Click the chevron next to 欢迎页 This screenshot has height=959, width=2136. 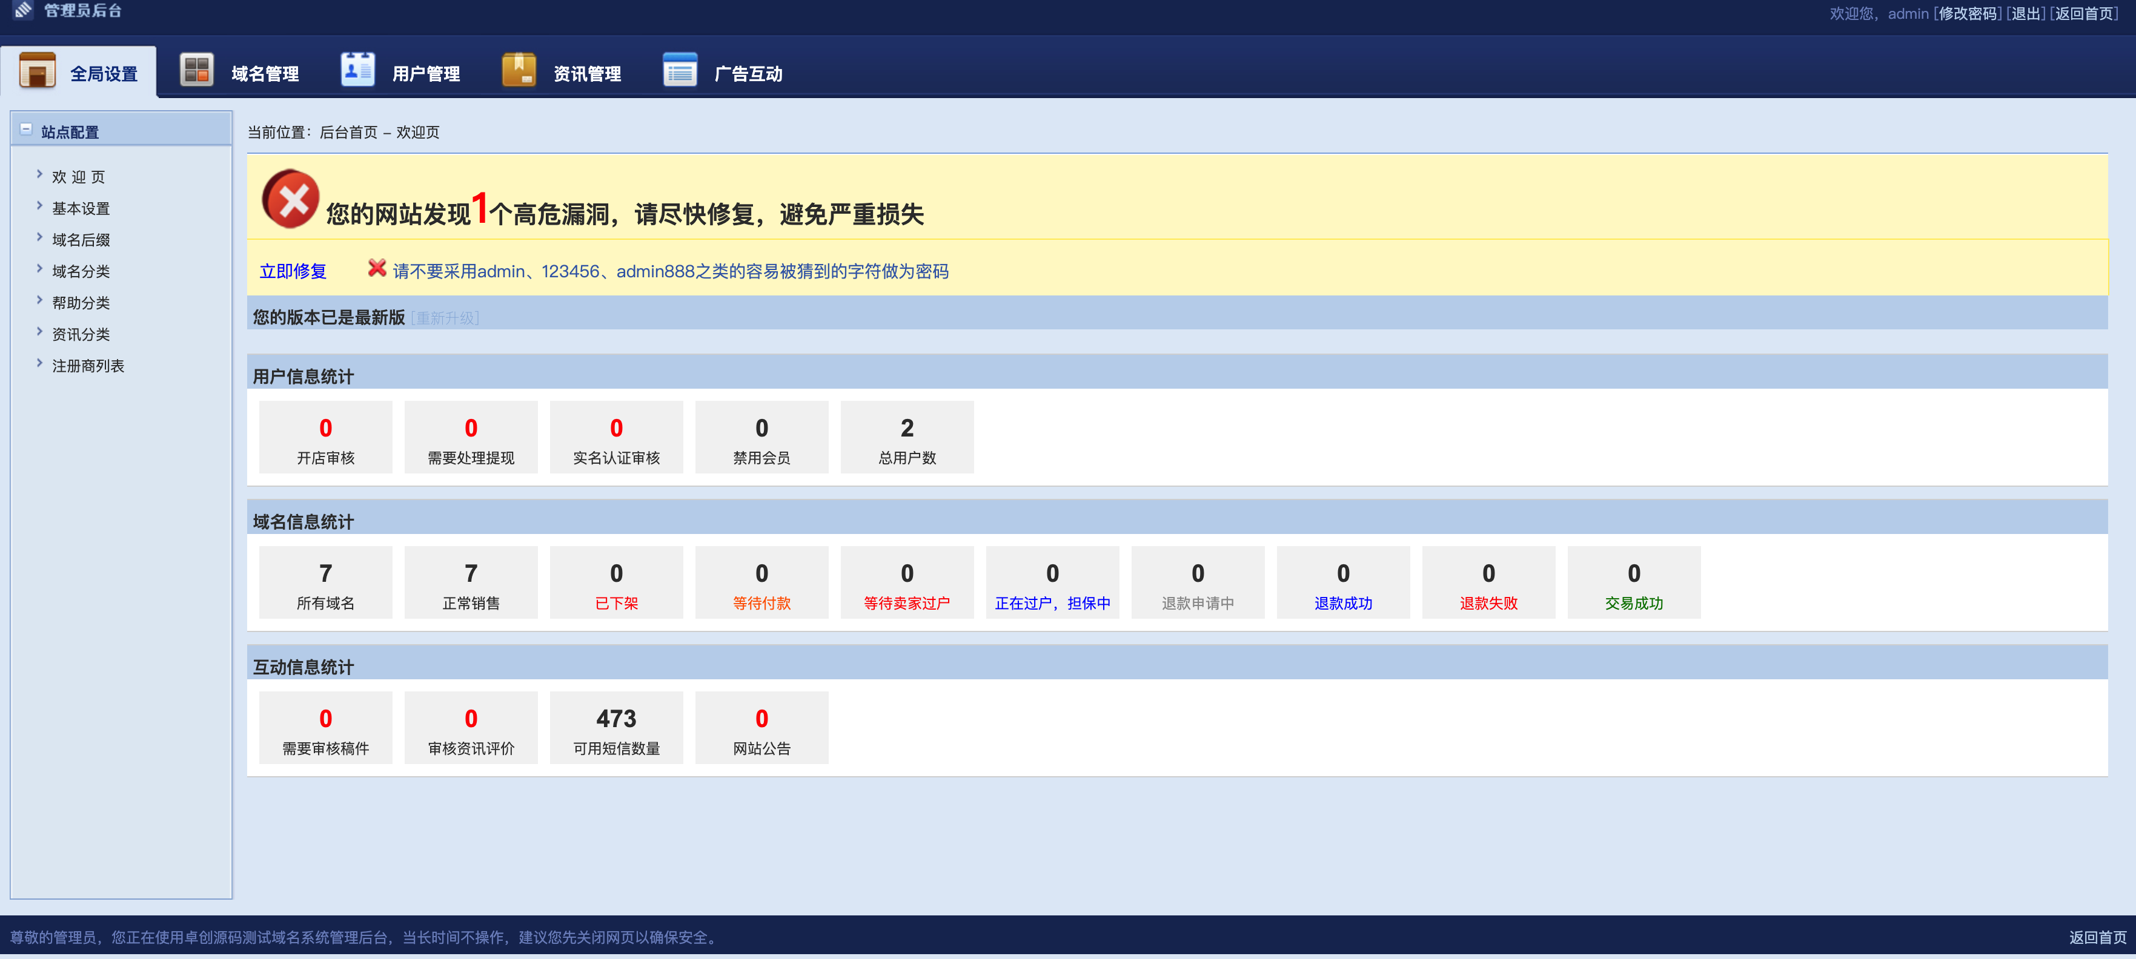click(x=39, y=175)
